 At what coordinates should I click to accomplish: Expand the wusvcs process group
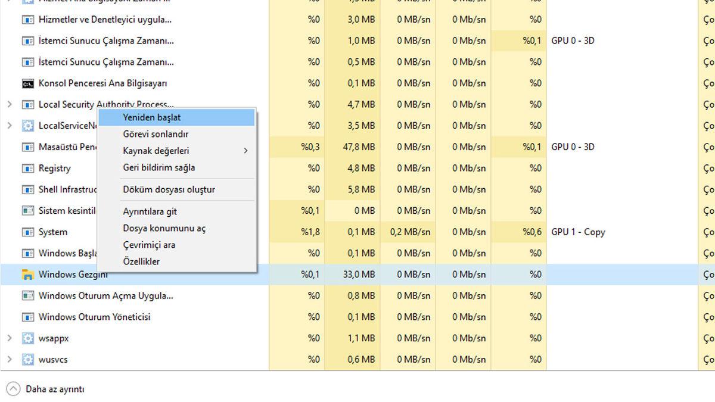point(8,359)
